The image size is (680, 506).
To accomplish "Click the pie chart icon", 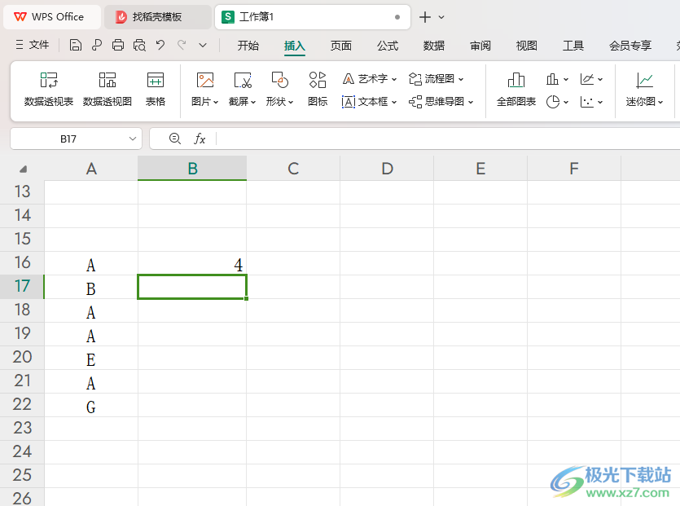I will 553,102.
